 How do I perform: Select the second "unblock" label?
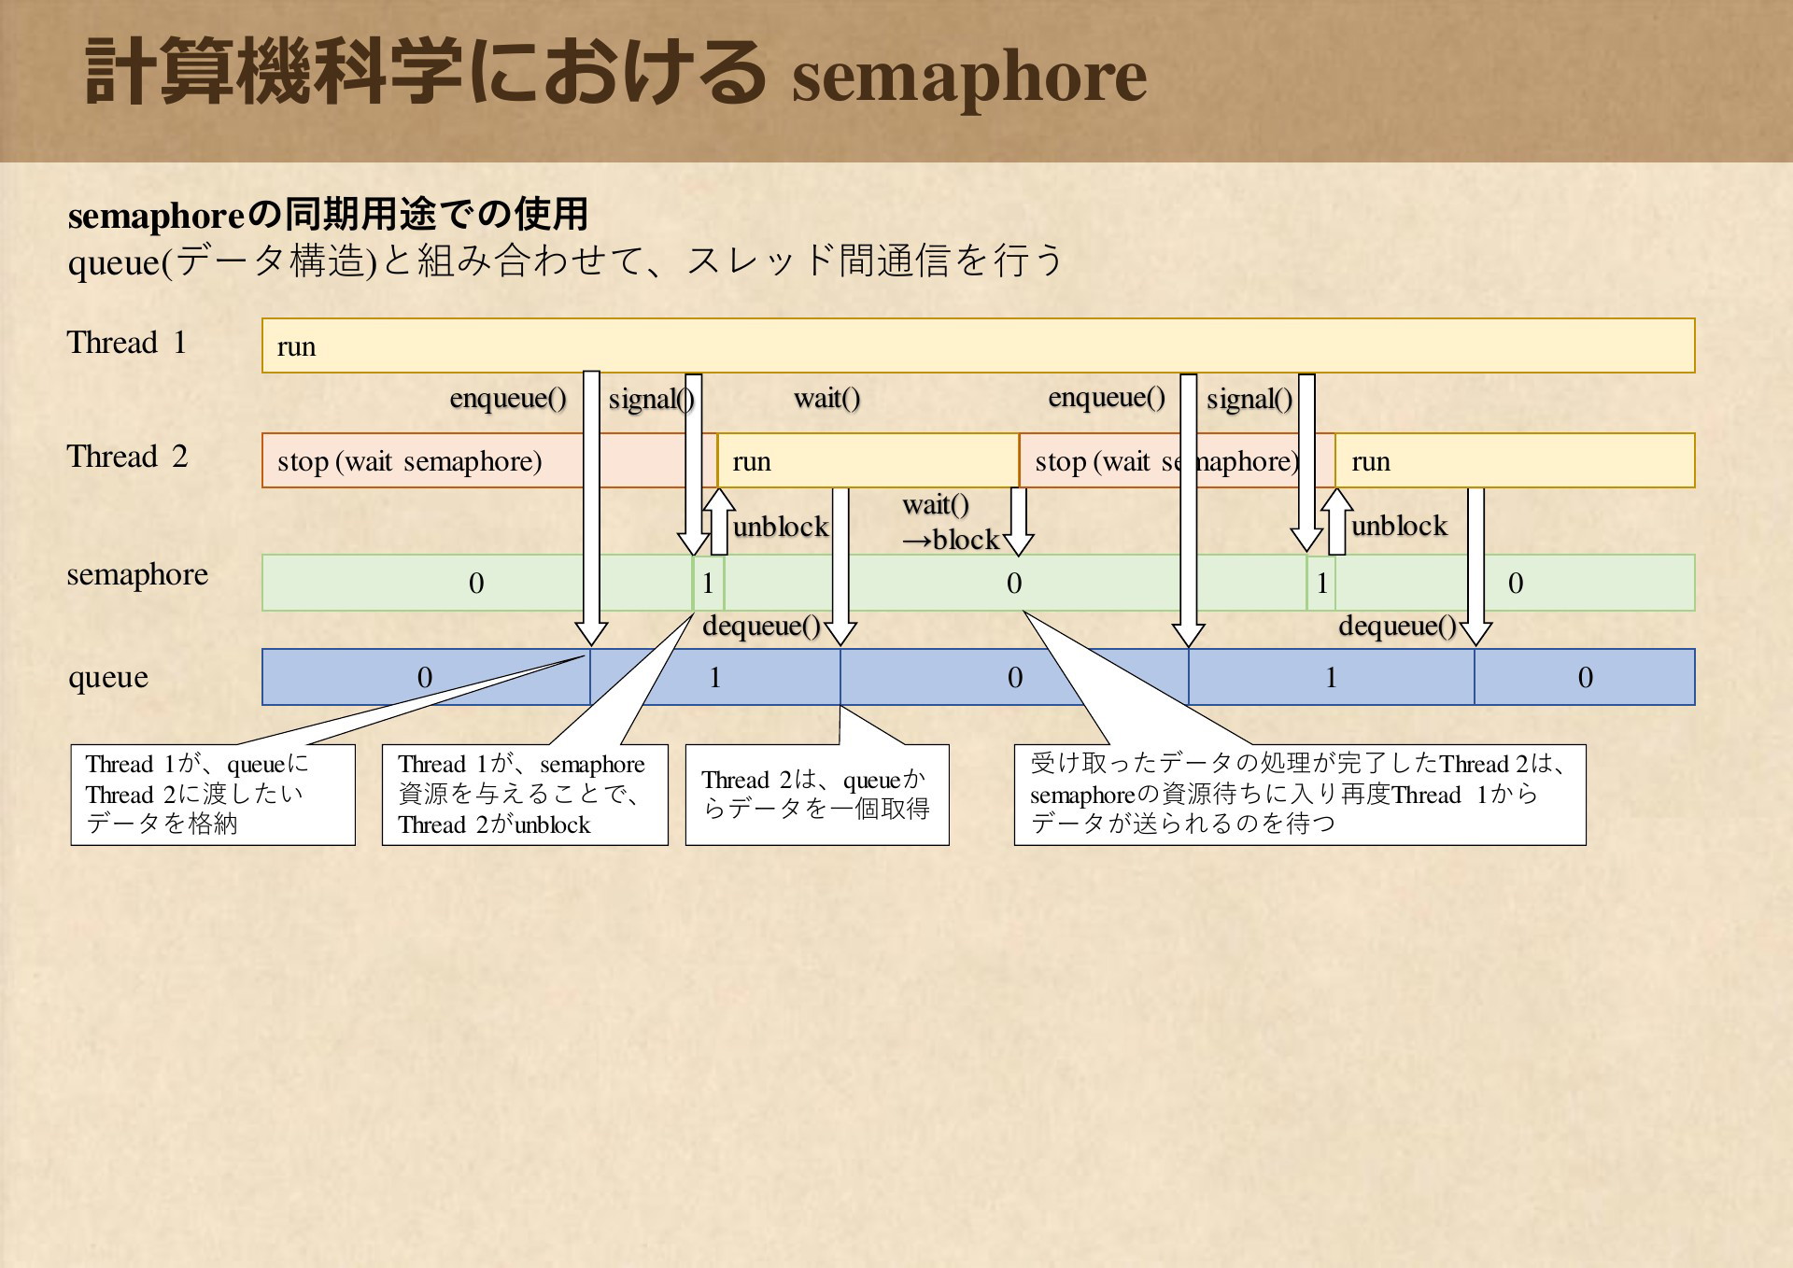[x=1400, y=526]
